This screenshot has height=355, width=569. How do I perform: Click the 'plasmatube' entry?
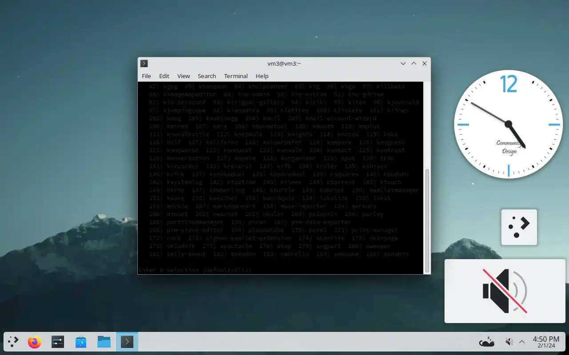266,230
